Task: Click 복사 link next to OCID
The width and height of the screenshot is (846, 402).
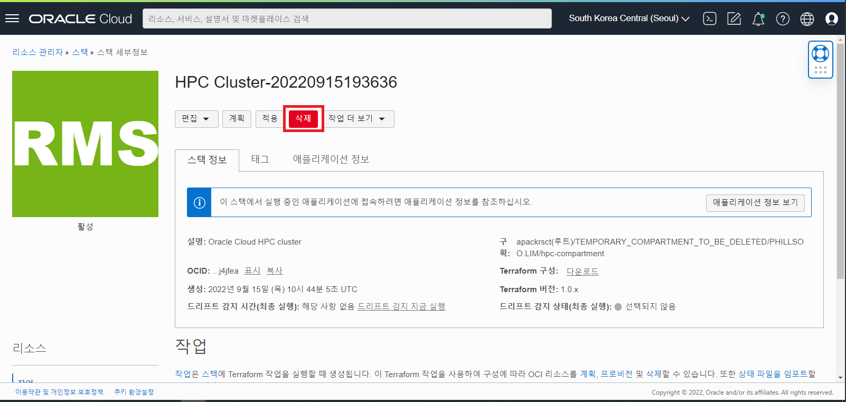Action: (275, 271)
